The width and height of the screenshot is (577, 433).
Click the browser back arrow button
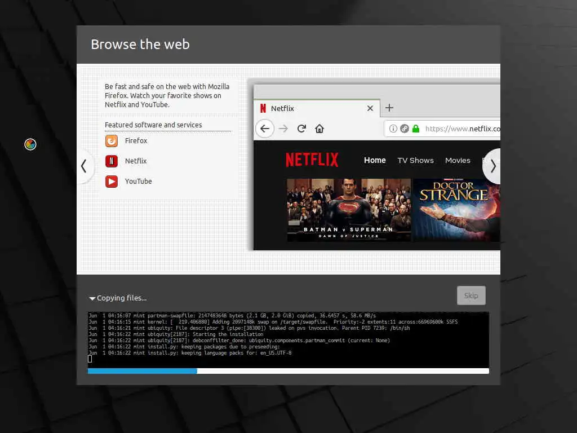[265, 129]
